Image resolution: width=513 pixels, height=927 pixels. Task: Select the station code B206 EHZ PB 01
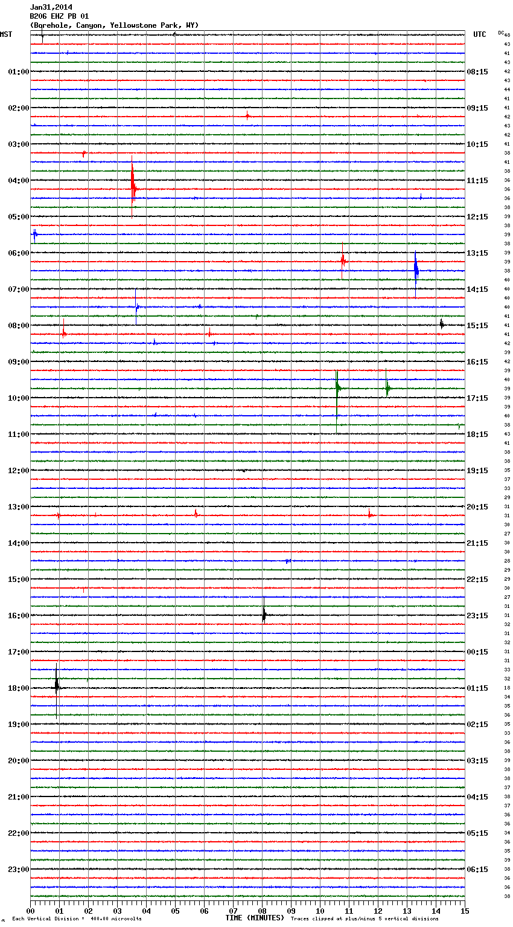coord(59,16)
